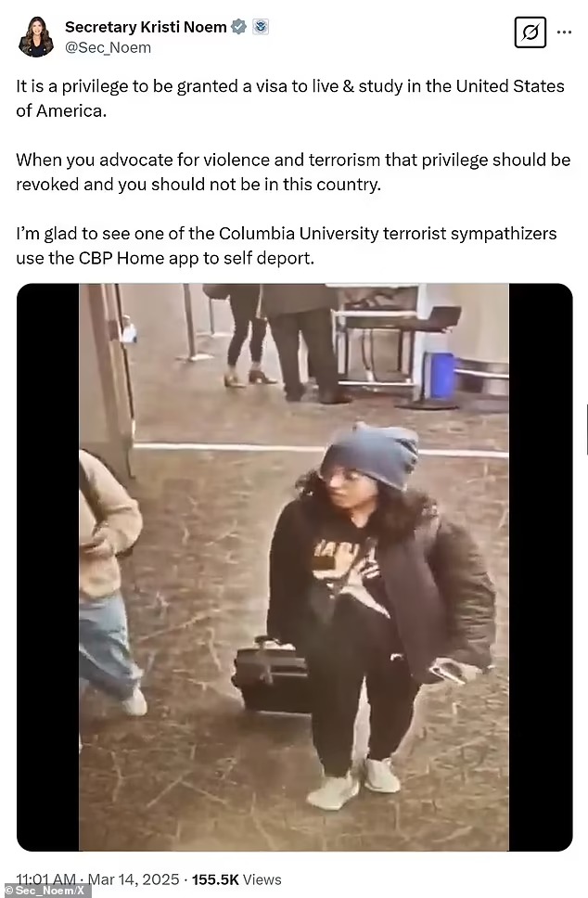Click the black rolling suitcase in the video

tap(272, 675)
